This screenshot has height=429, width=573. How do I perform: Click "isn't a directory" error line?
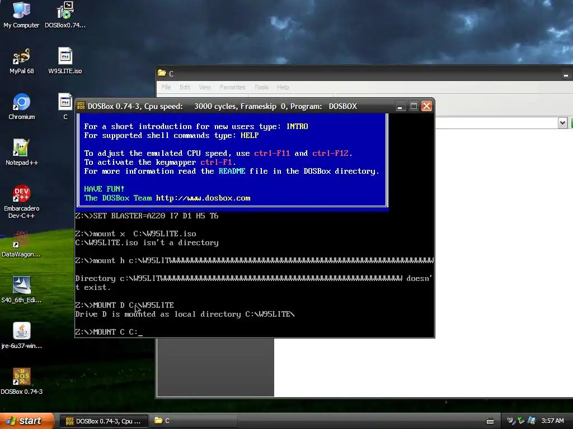tap(147, 243)
